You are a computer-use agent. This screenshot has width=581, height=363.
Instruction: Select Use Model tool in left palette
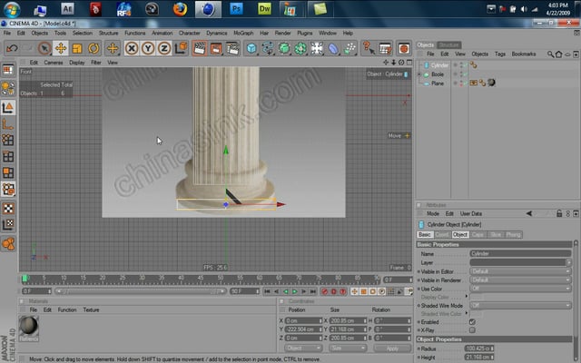(x=8, y=107)
